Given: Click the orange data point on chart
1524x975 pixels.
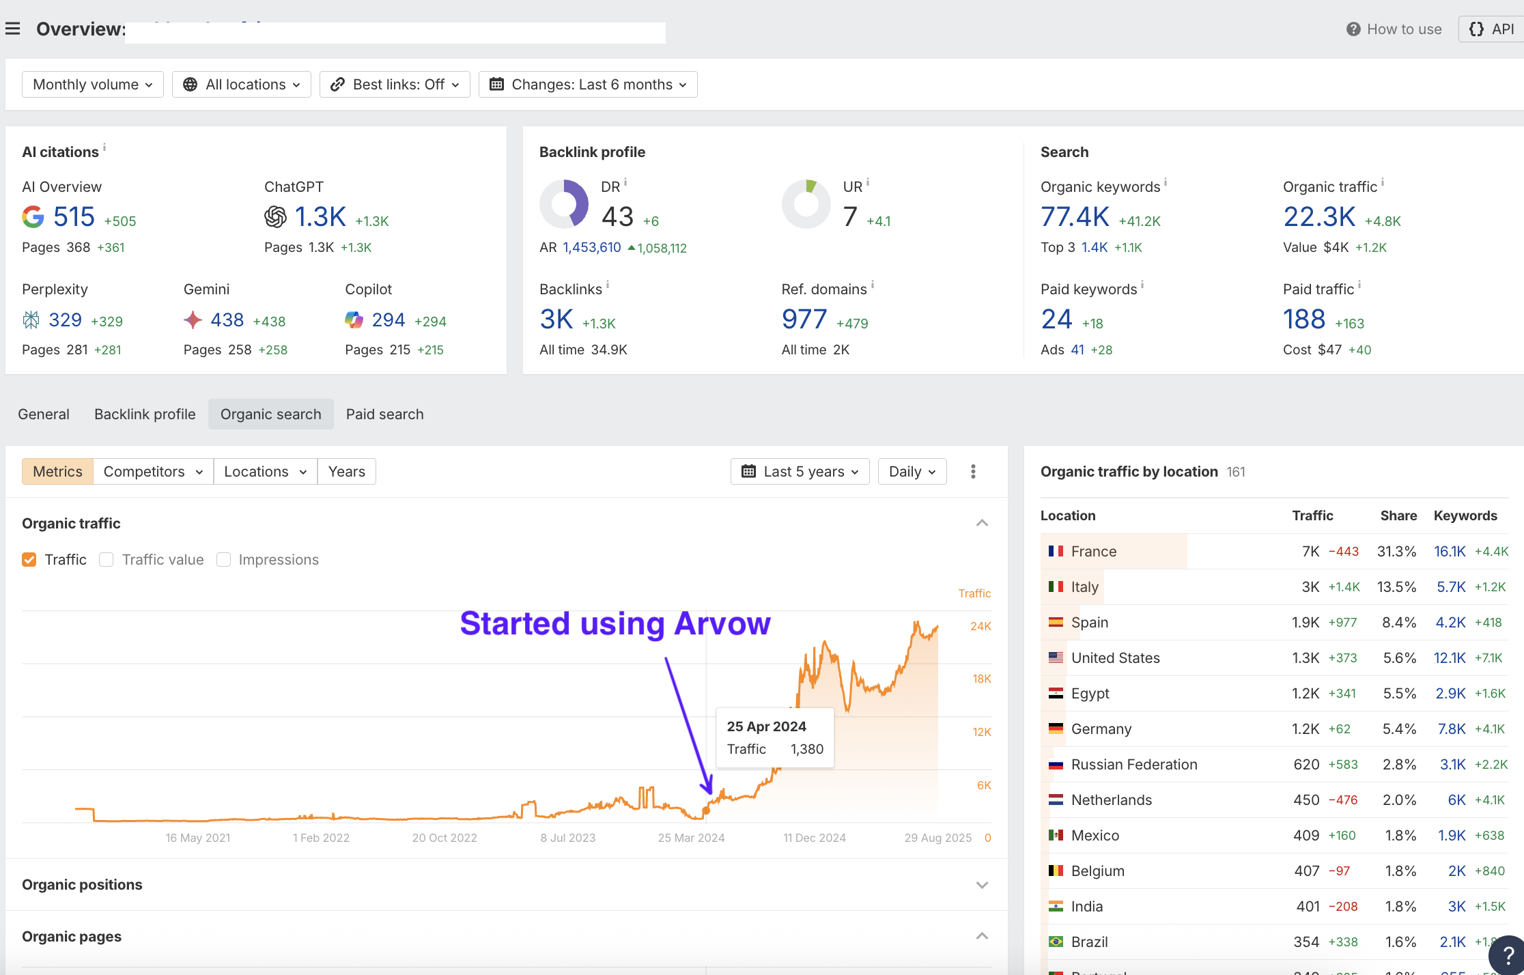Looking at the screenshot, I should coord(706,810).
